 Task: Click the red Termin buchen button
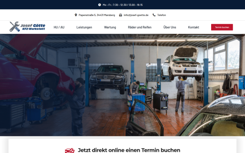tap(222, 27)
